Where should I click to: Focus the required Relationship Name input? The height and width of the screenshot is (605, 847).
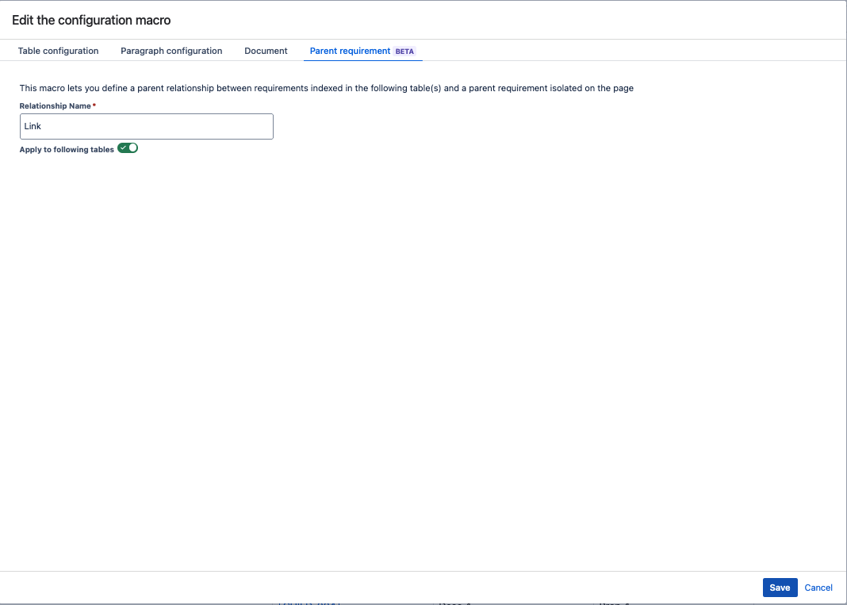tap(146, 126)
